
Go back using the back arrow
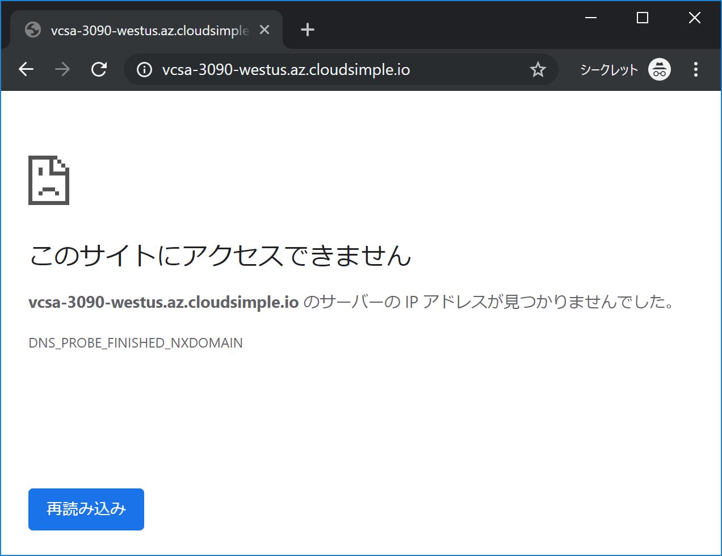coord(26,69)
